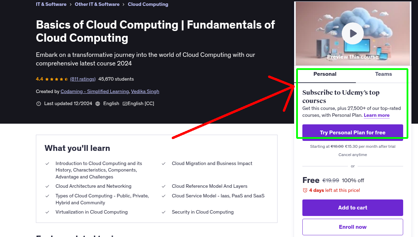
Task: Click the What you'll learn heading
Action: click(77, 148)
